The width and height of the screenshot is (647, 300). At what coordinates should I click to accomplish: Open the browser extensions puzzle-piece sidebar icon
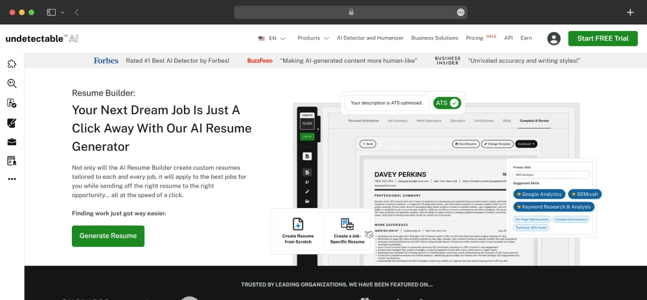[12, 64]
